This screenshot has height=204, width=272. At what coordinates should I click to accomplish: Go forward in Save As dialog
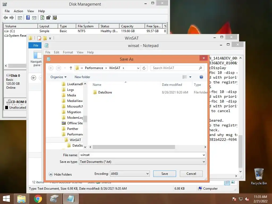tap(58, 68)
